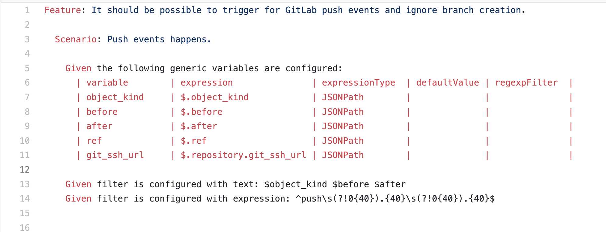Click the "git_ssh_url" variable name
This screenshot has width=606, height=232.
115,155
